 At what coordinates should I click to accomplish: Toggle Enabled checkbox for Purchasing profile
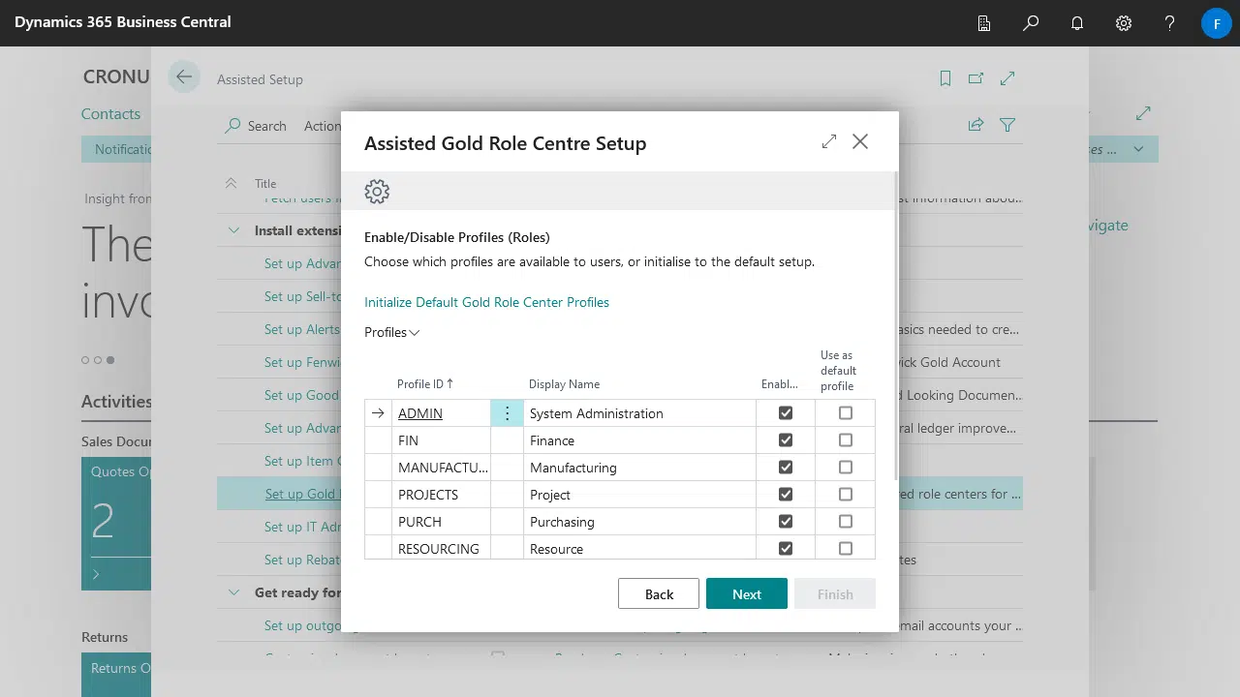pyautogui.click(x=786, y=522)
